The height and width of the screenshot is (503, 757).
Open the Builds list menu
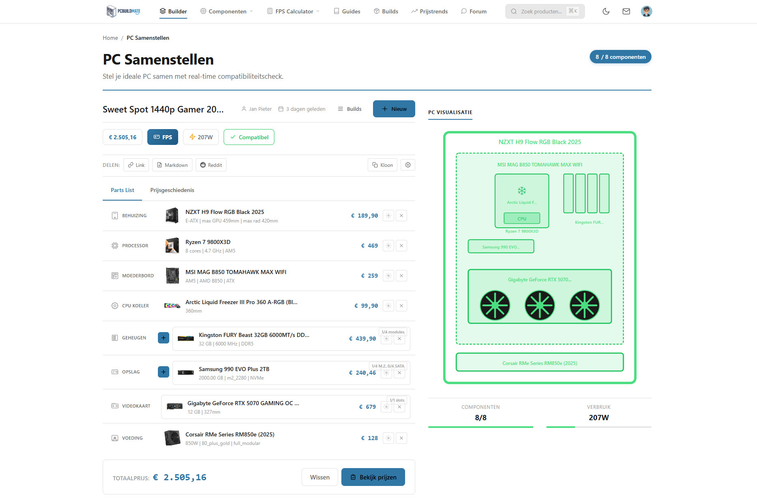350,109
